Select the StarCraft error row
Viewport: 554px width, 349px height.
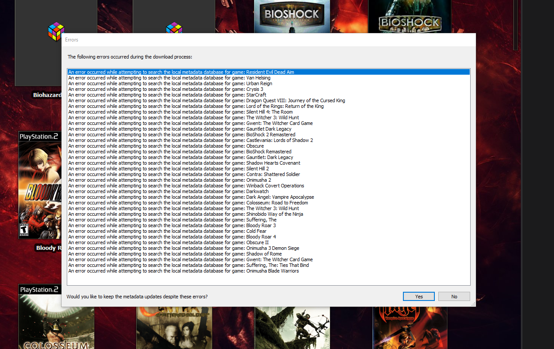coord(268,95)
